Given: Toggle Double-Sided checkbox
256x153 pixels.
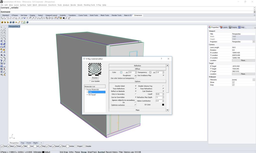Looking at the screenshot, I should pyautogui.click(x=136, y=86).
